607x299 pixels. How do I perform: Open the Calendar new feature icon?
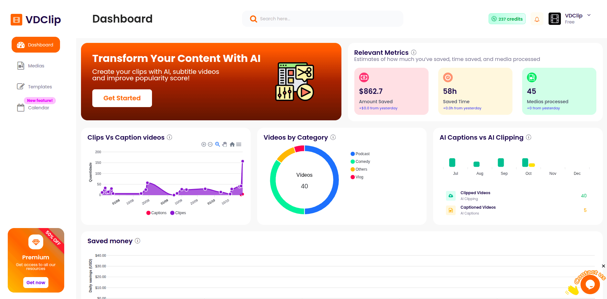coord(20,107)
